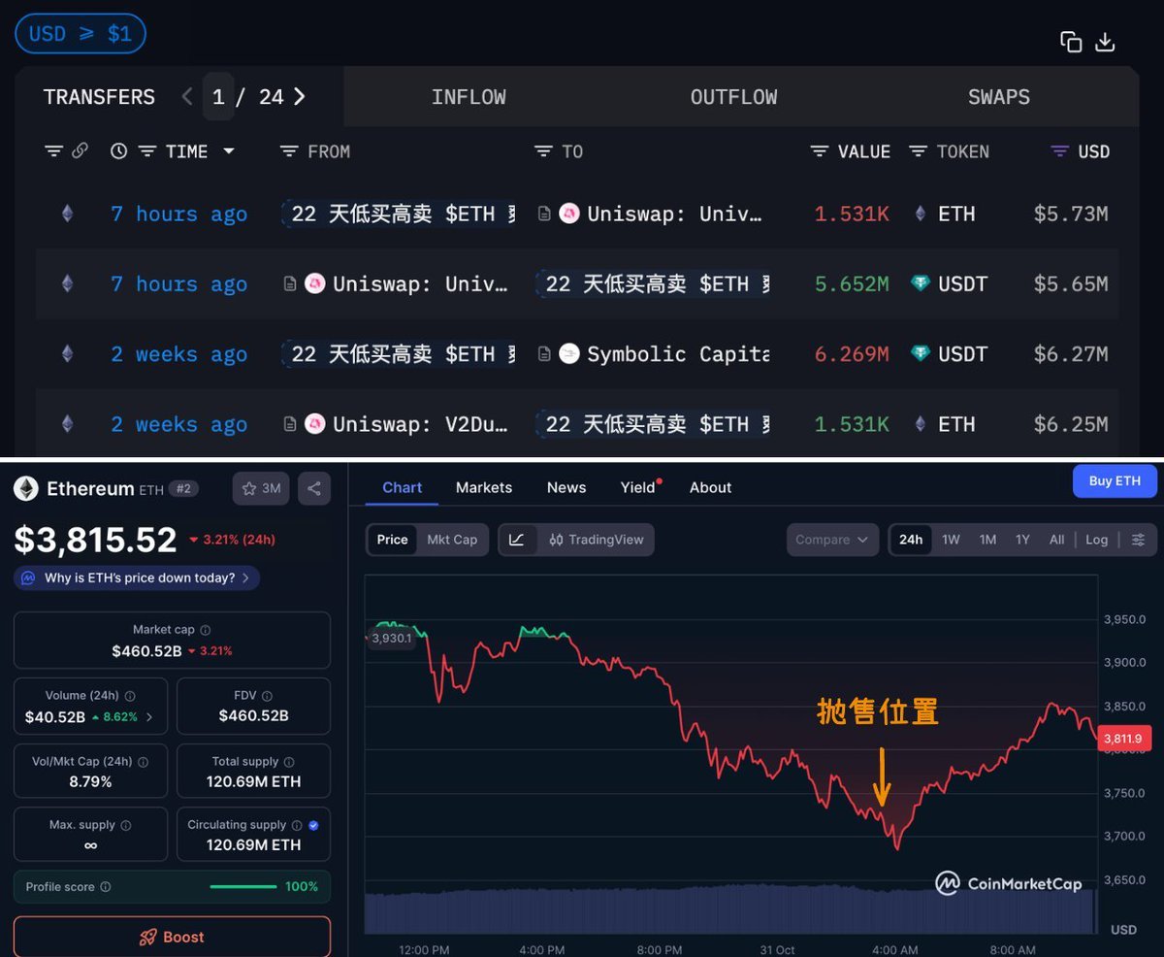Open 'Why is ETH's price down today?'
Image resolution: width=1164 pixels, height=957 pixels.
point(137,577)
